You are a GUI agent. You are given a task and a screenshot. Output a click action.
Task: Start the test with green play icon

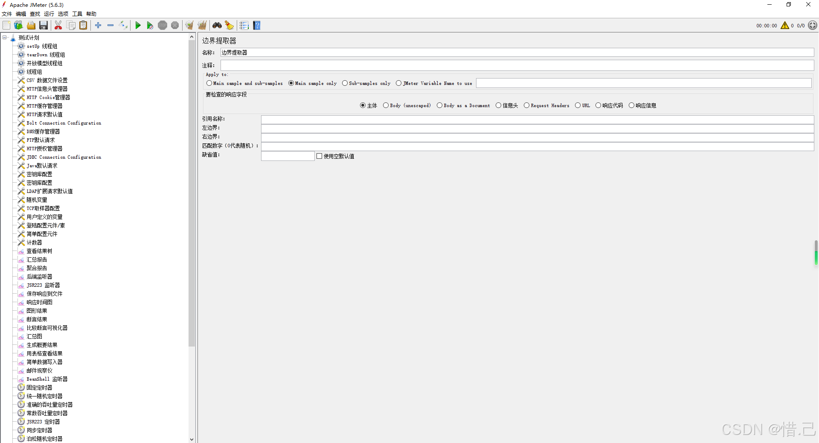click(x=138, y=26)
